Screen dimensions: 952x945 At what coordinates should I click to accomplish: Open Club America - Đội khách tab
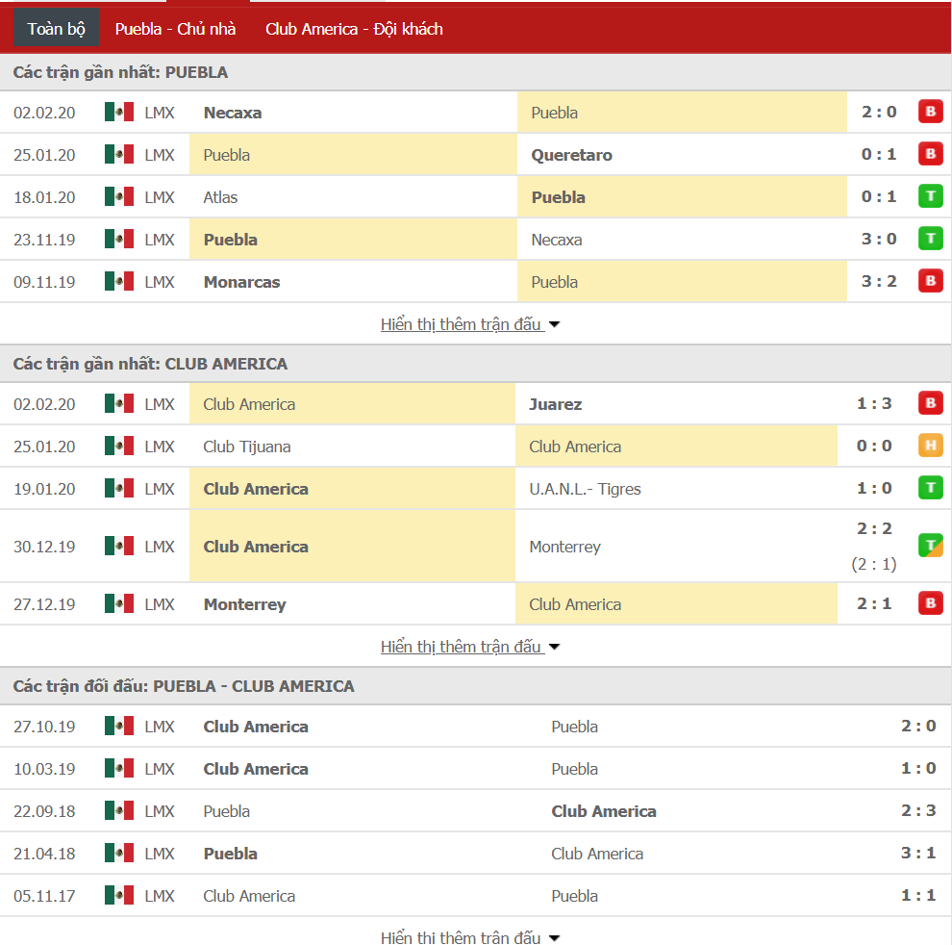[354, 29]
